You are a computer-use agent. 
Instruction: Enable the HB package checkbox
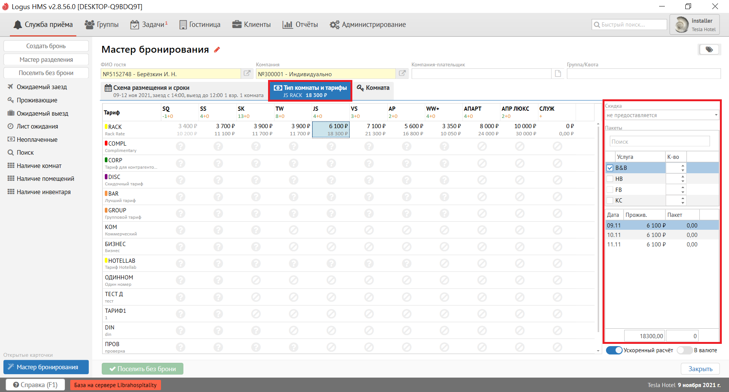610,179
